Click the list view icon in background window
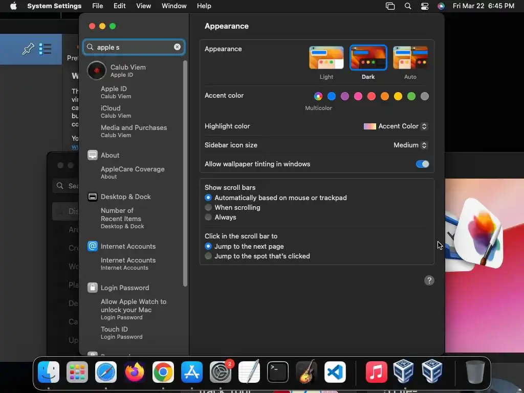The image size is (524, 393). pyautogui.click(x=45, y=49)
